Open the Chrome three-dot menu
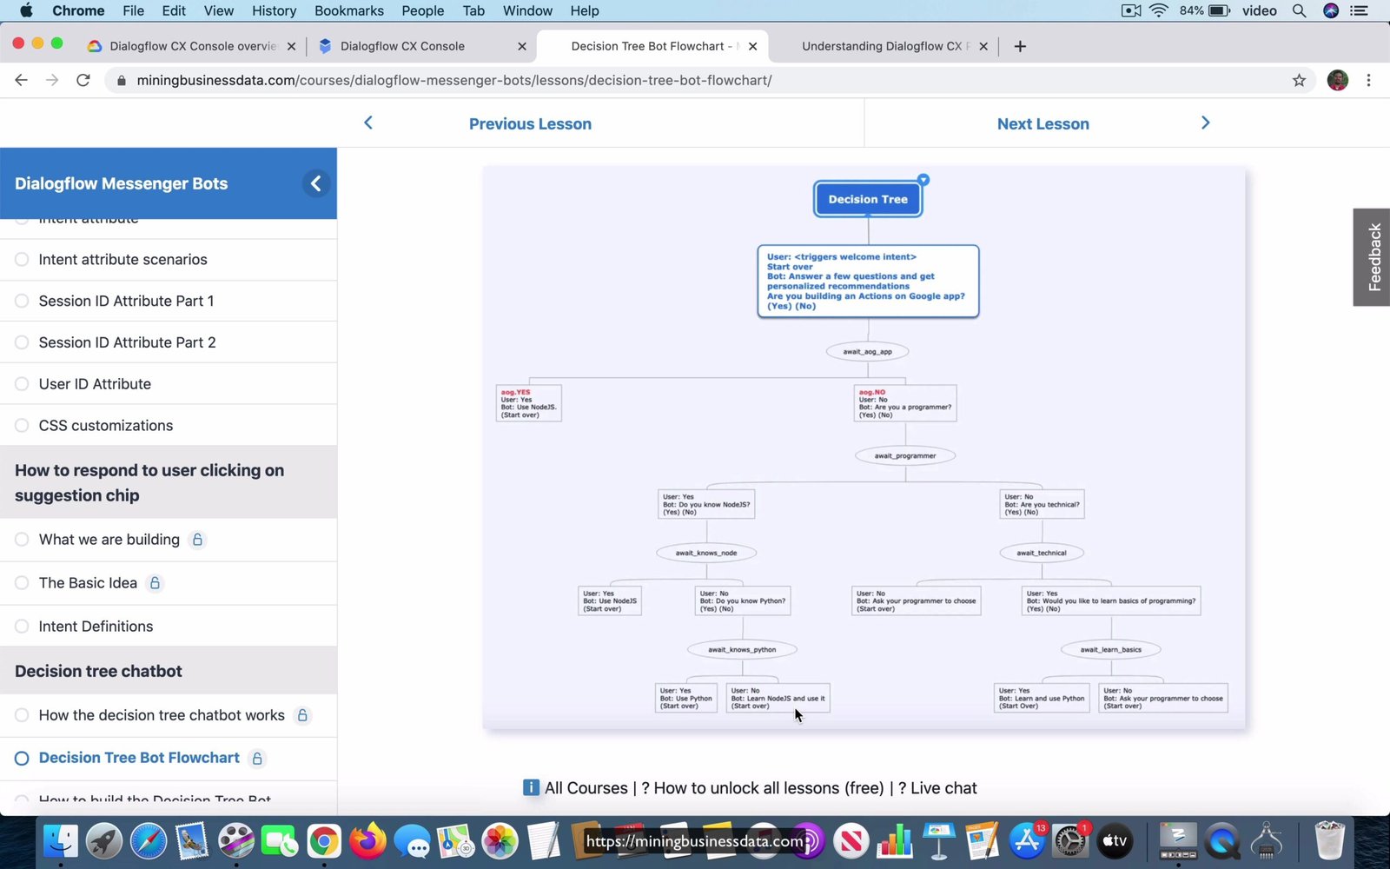This screenshot has height=869, width=1390. pyautogui.click(x=1368, y=80)
